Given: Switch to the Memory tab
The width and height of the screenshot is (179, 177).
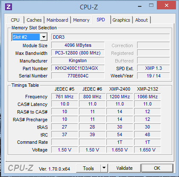Looking at the screenshot, I should point(81,20).
